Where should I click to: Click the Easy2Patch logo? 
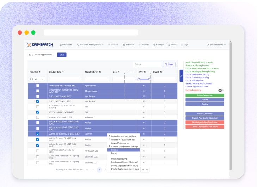[x=40, y=45]
